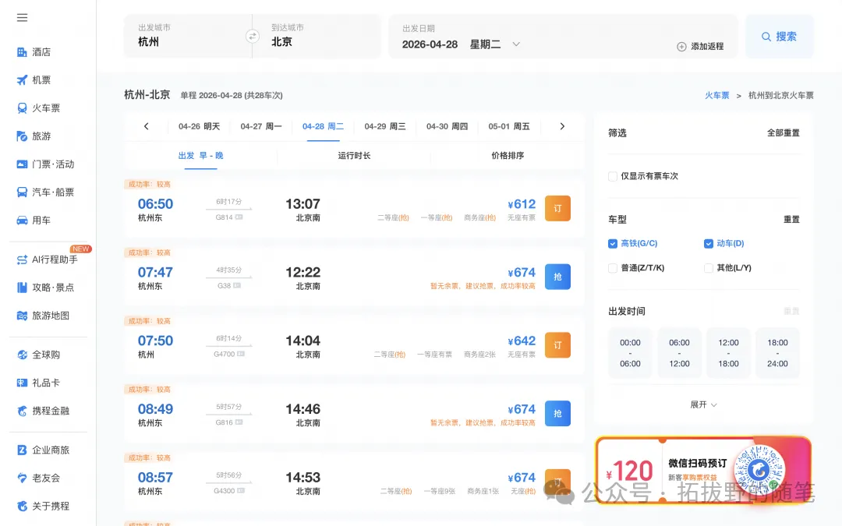Screen dimensions: 842x526
Task: Click the seat-info icon beside G814
Action: click(239, 217)
